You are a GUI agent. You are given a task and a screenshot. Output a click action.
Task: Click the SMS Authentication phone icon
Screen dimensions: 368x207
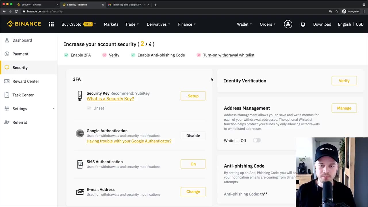tap(80, 164)
